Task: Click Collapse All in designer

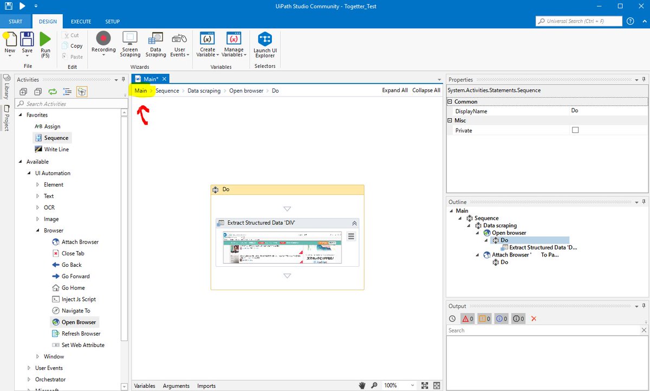Action: 426,91
